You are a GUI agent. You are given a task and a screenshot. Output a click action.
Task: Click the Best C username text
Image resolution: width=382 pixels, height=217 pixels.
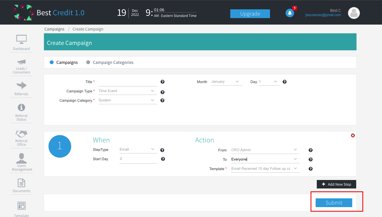(x=335, y=10)
